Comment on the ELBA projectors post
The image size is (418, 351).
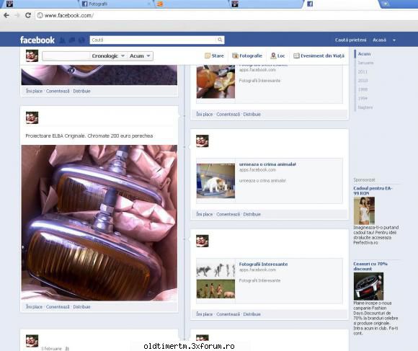[58, 307]
